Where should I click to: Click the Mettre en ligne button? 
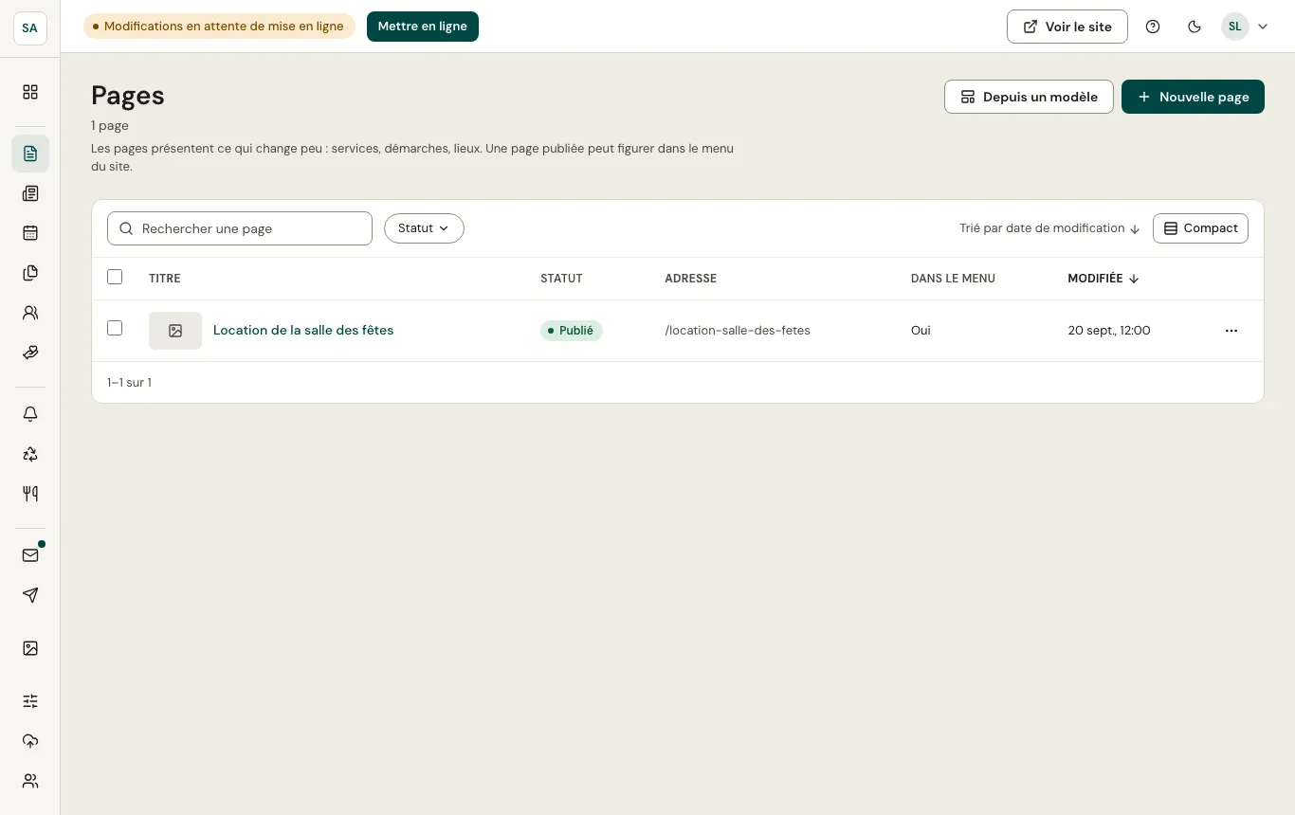click(423, 27)
